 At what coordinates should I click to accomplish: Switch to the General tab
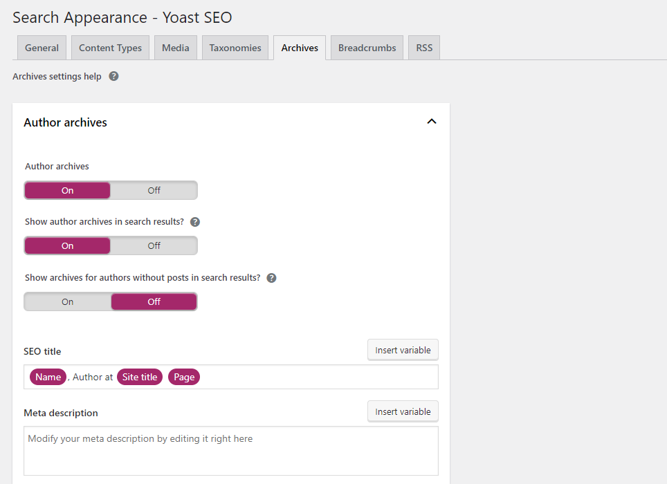point(41,47)
